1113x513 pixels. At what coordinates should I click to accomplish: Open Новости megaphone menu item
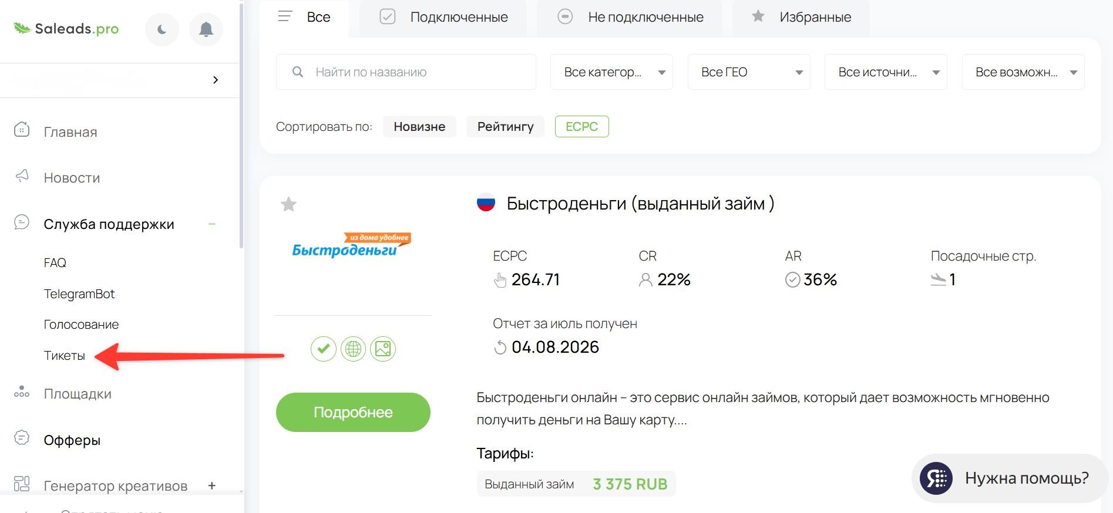point(58,177)
